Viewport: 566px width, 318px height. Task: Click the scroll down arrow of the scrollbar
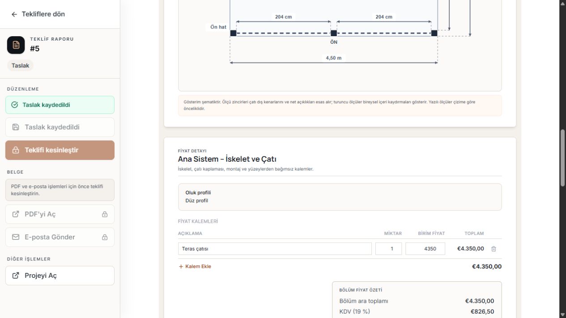pyautogui.click(x=563, y=314)
